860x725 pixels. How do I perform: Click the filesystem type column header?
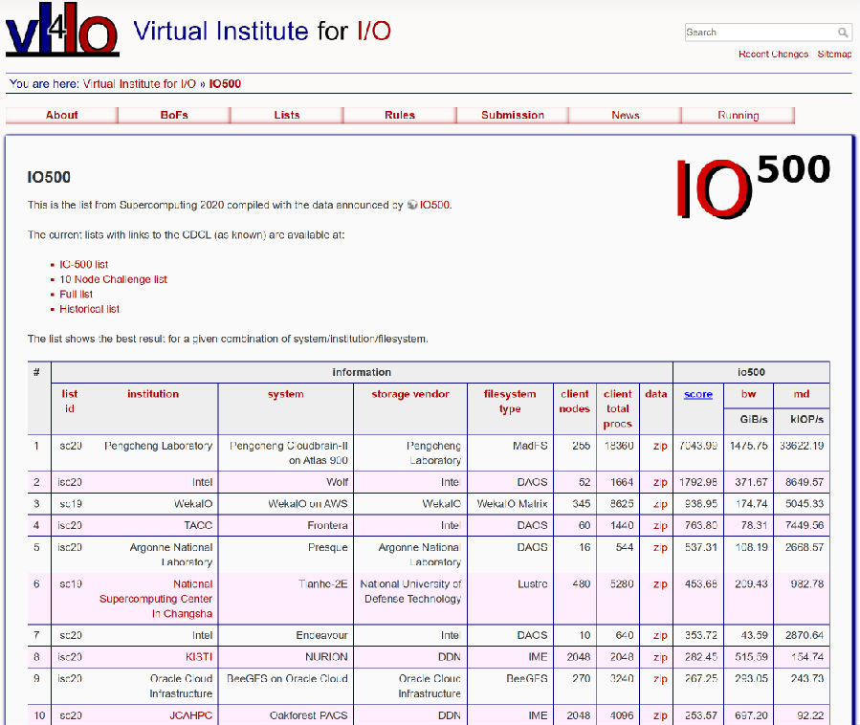pyautogui.click(x=510, y=401)
